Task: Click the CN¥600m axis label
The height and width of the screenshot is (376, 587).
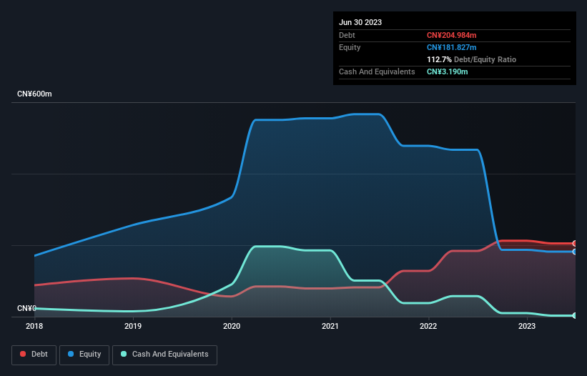Action: (x=34, y=94)
